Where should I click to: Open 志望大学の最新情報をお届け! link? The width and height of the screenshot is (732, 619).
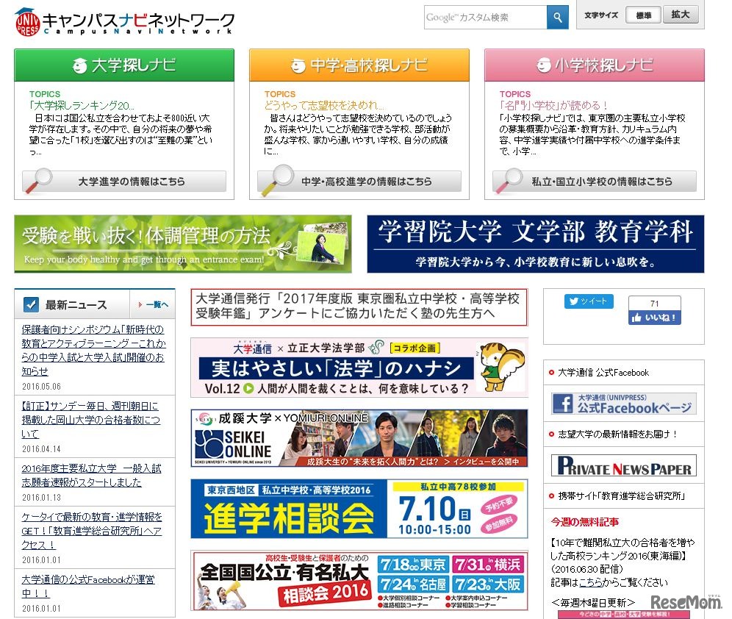[617, 434]
